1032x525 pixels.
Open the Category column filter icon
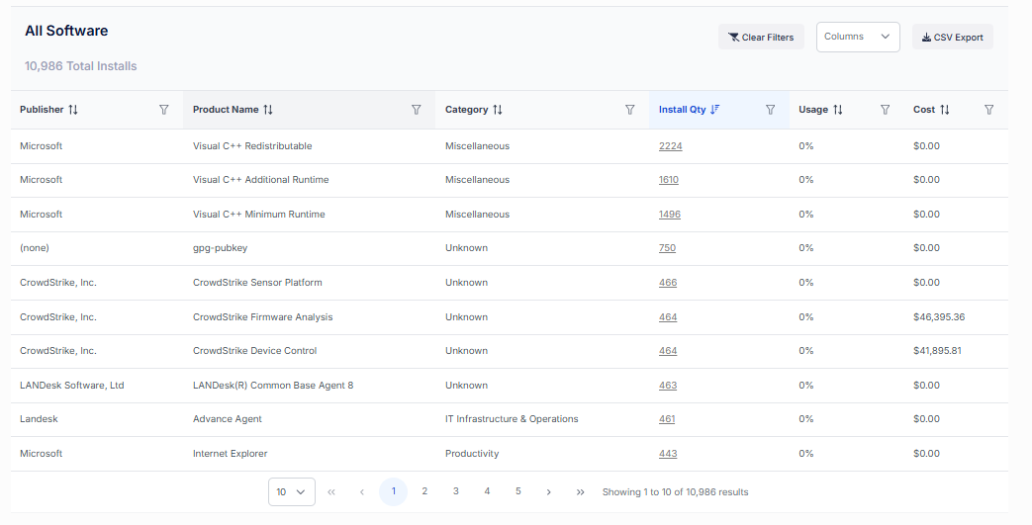point(630,110)
